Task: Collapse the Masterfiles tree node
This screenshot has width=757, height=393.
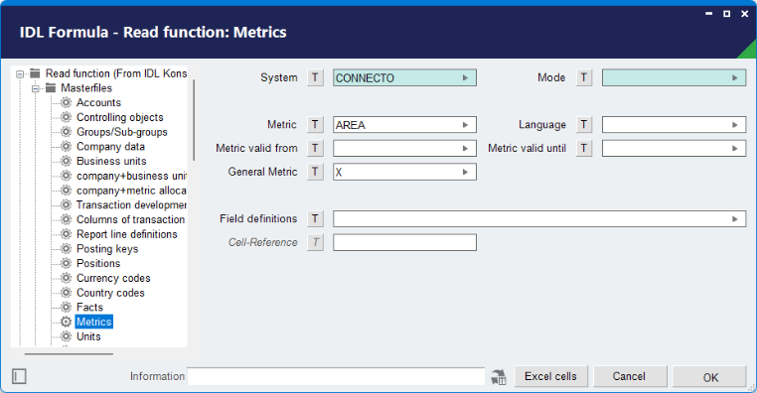Action: [35, 88]
